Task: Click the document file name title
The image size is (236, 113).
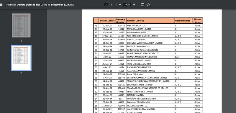Action: click(x=40, y=5)
